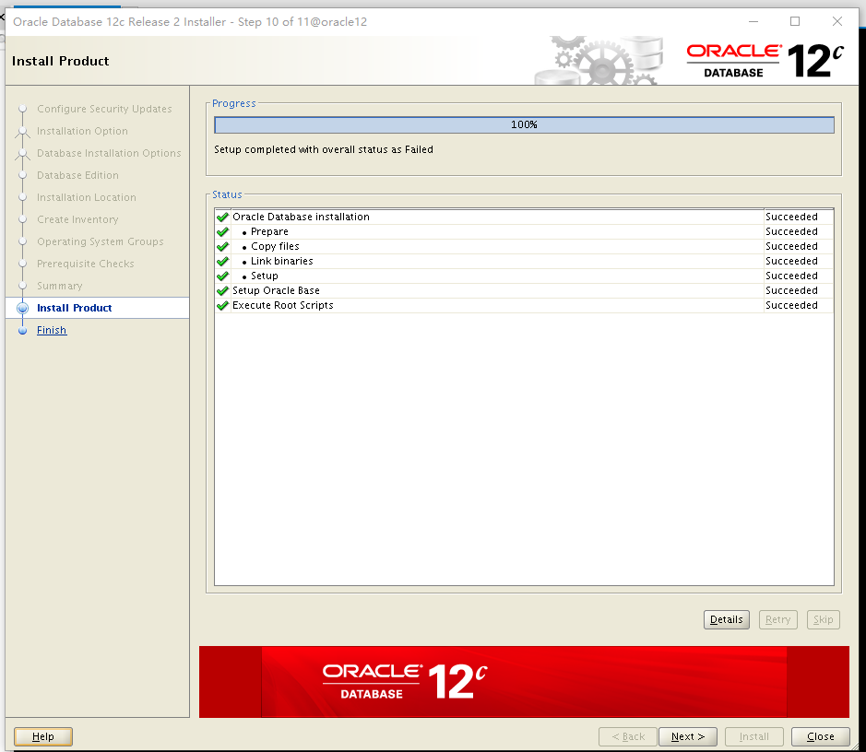Click the checkmark icon next to Prepare

coord(222,232)
